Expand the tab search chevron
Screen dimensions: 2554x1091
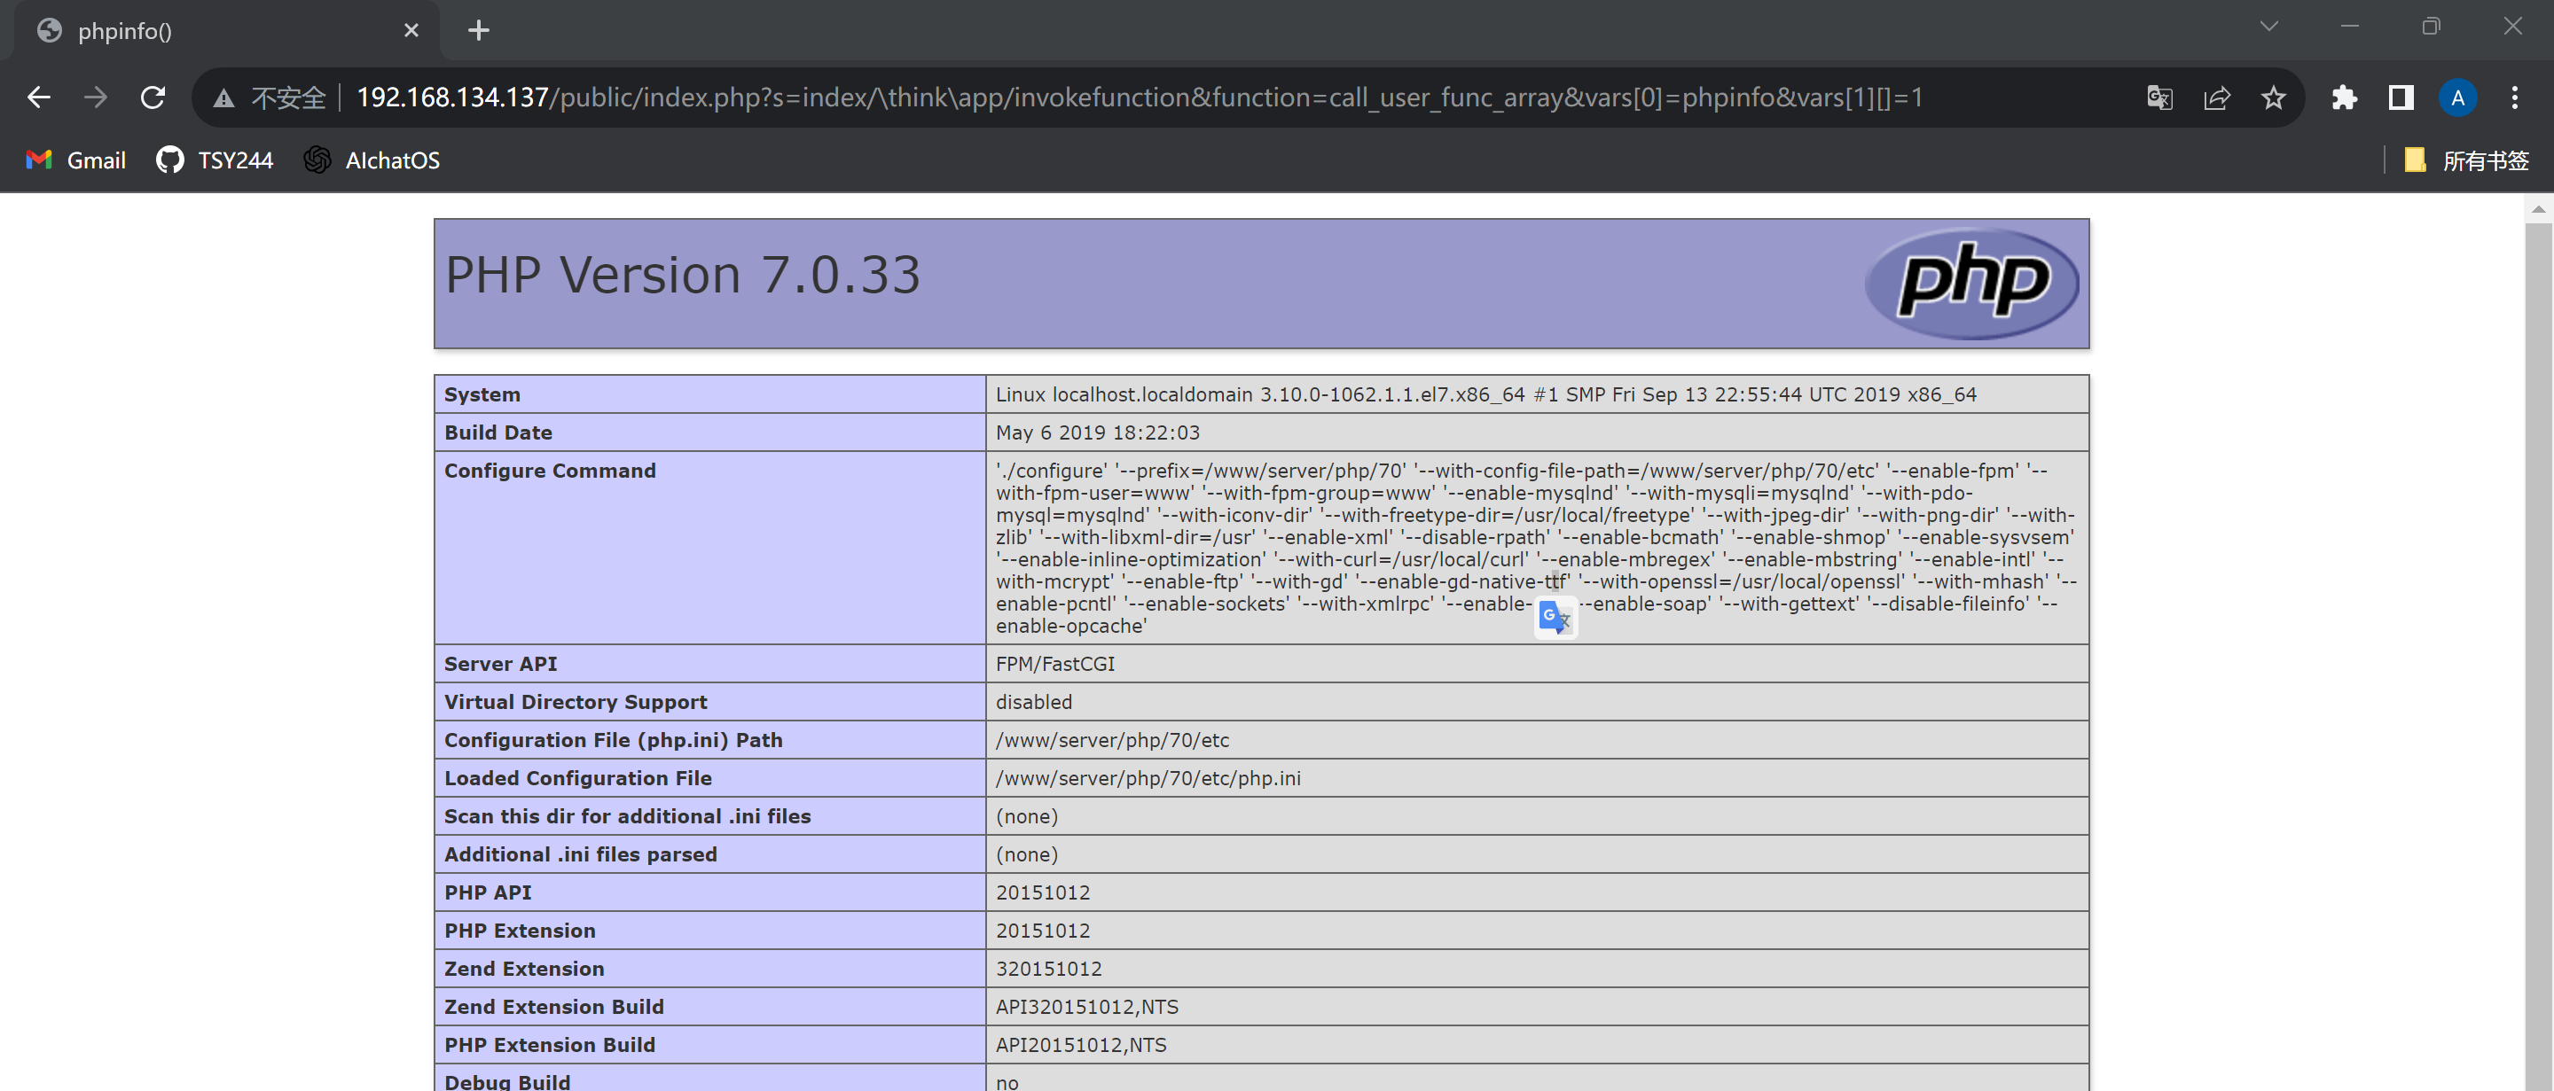(2268, 27)
